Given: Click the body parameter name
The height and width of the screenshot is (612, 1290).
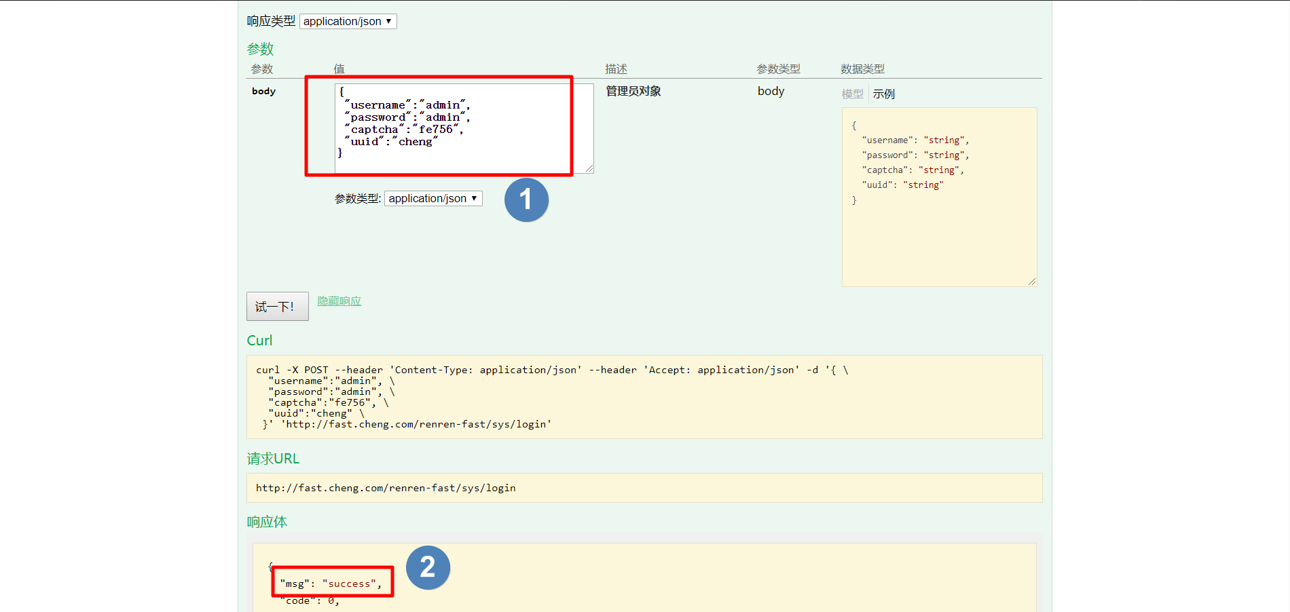Looking at the screenshot, I should 263,91.
